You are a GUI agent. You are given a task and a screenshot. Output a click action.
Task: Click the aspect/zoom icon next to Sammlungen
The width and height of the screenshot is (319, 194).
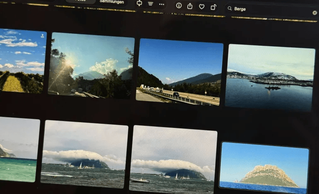[139, 3]
